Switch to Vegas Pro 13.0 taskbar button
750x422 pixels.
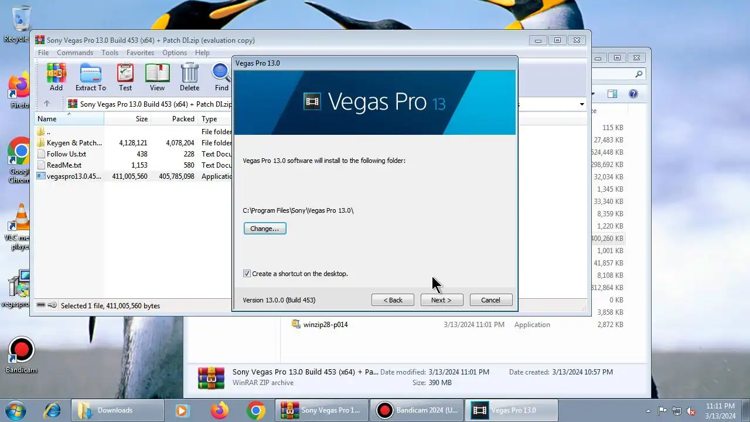pos(512,410)
